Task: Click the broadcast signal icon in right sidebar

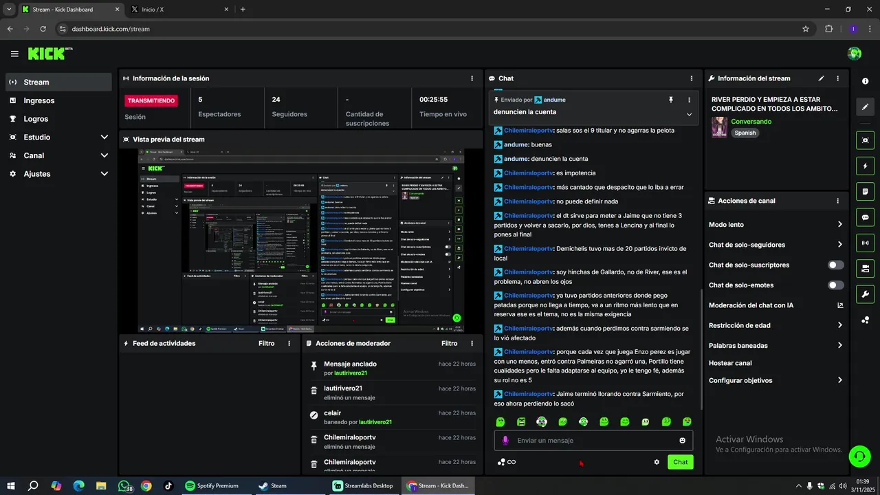Action: [x=865, y=243]
